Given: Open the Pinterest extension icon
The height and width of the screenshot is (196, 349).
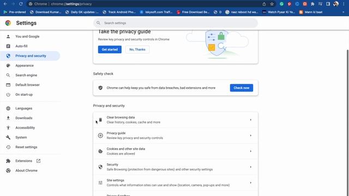Looking at the screenshot, I should 290,4.
